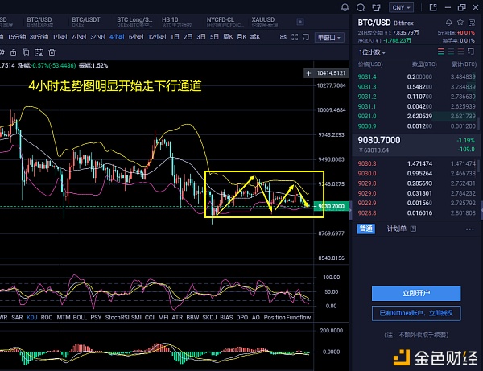Delete drawings with the trash icon

click(x=52, y=52)
